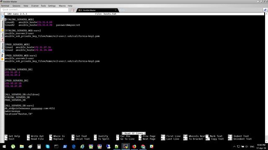The image size is (268, 150).
Task: Click the [PROD_SERVERS_DB] header line
Action: coord(16,80)
